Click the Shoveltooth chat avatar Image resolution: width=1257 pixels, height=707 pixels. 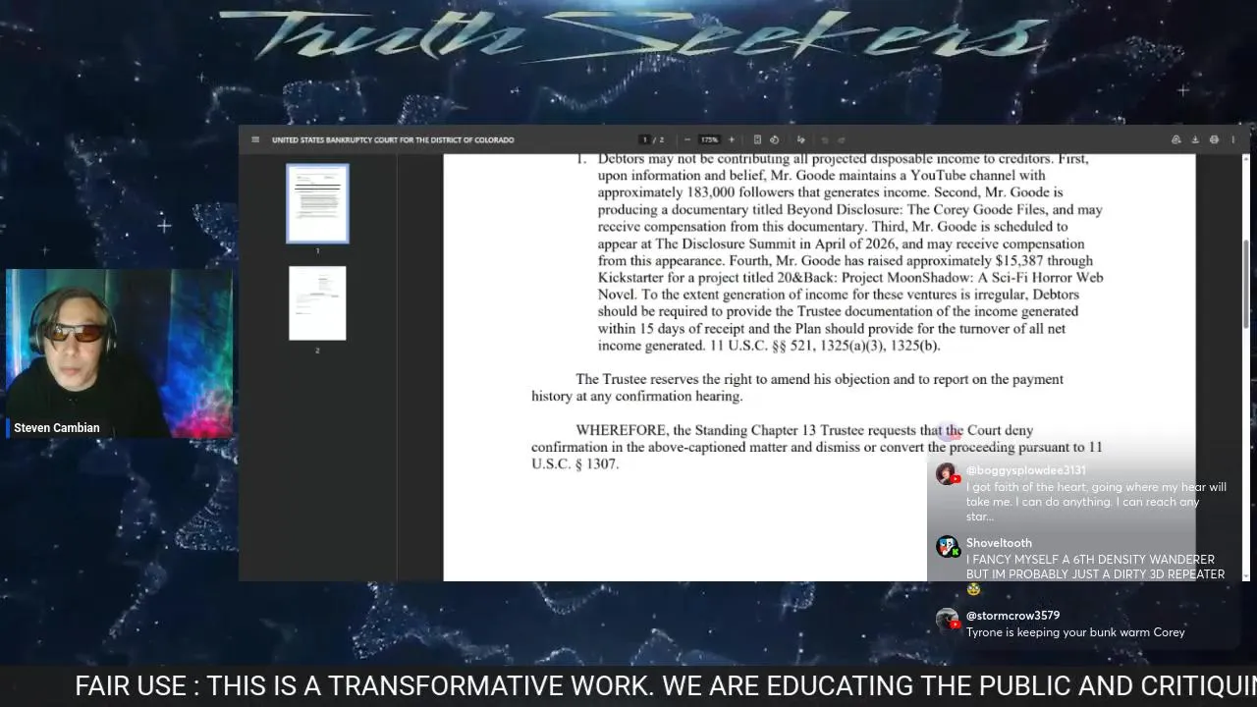947,547
